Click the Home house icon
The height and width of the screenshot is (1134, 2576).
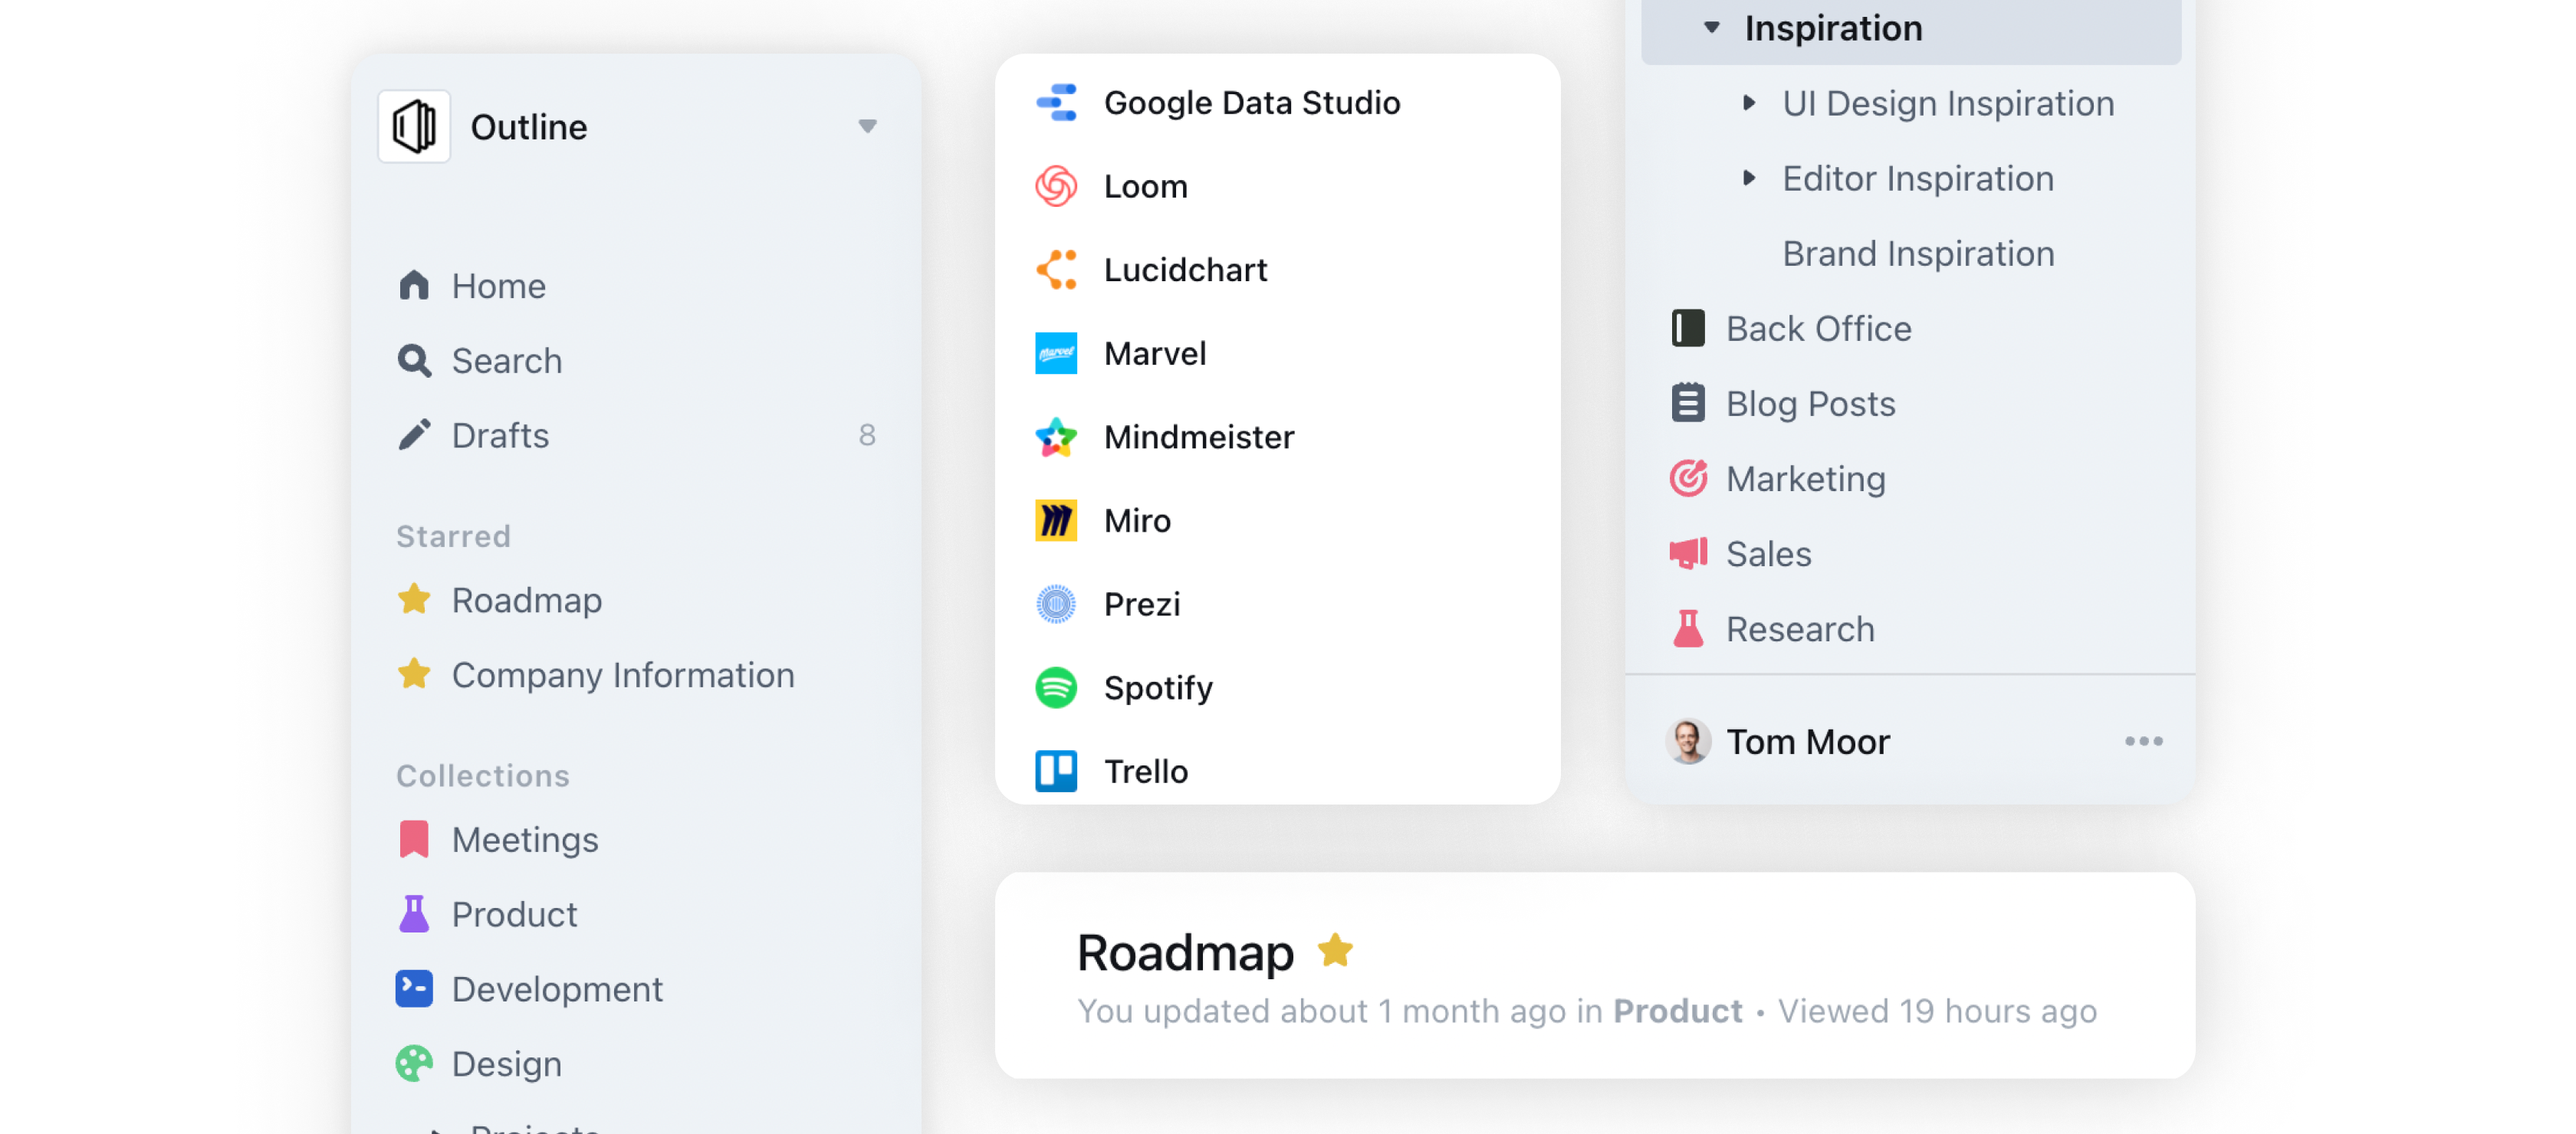pos(414,286)
